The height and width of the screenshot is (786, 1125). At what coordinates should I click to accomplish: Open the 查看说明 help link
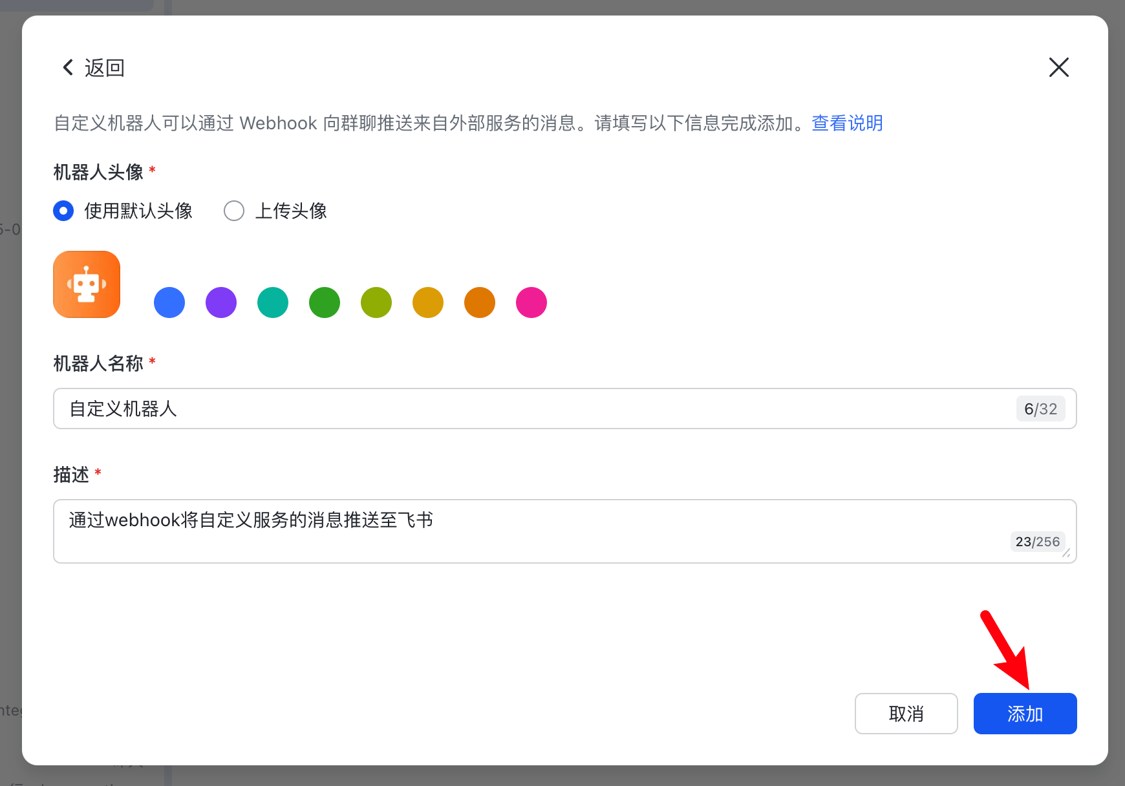point(847,123)
